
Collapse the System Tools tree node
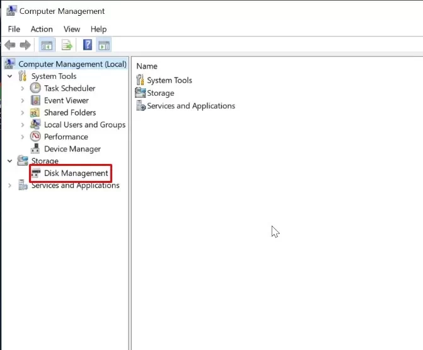coord(9,76)
